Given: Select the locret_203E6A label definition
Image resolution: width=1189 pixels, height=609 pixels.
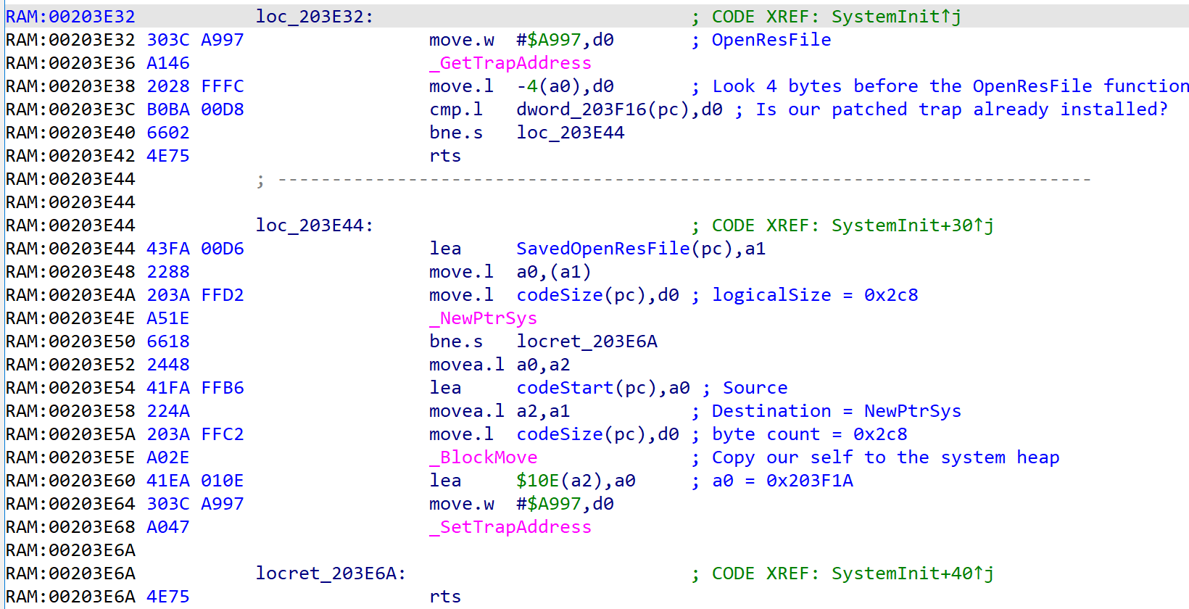Looking at the screenshot, I should click(331, 573).
